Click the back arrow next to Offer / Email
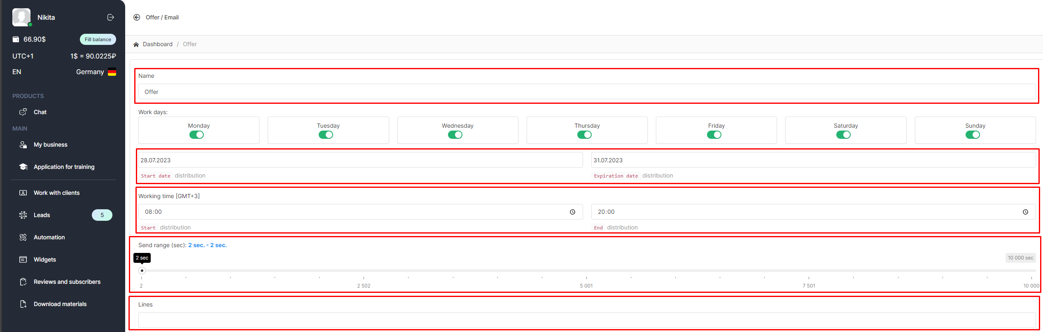The height and width of the screenshot is (332, 1043). [x=137, y=17]
